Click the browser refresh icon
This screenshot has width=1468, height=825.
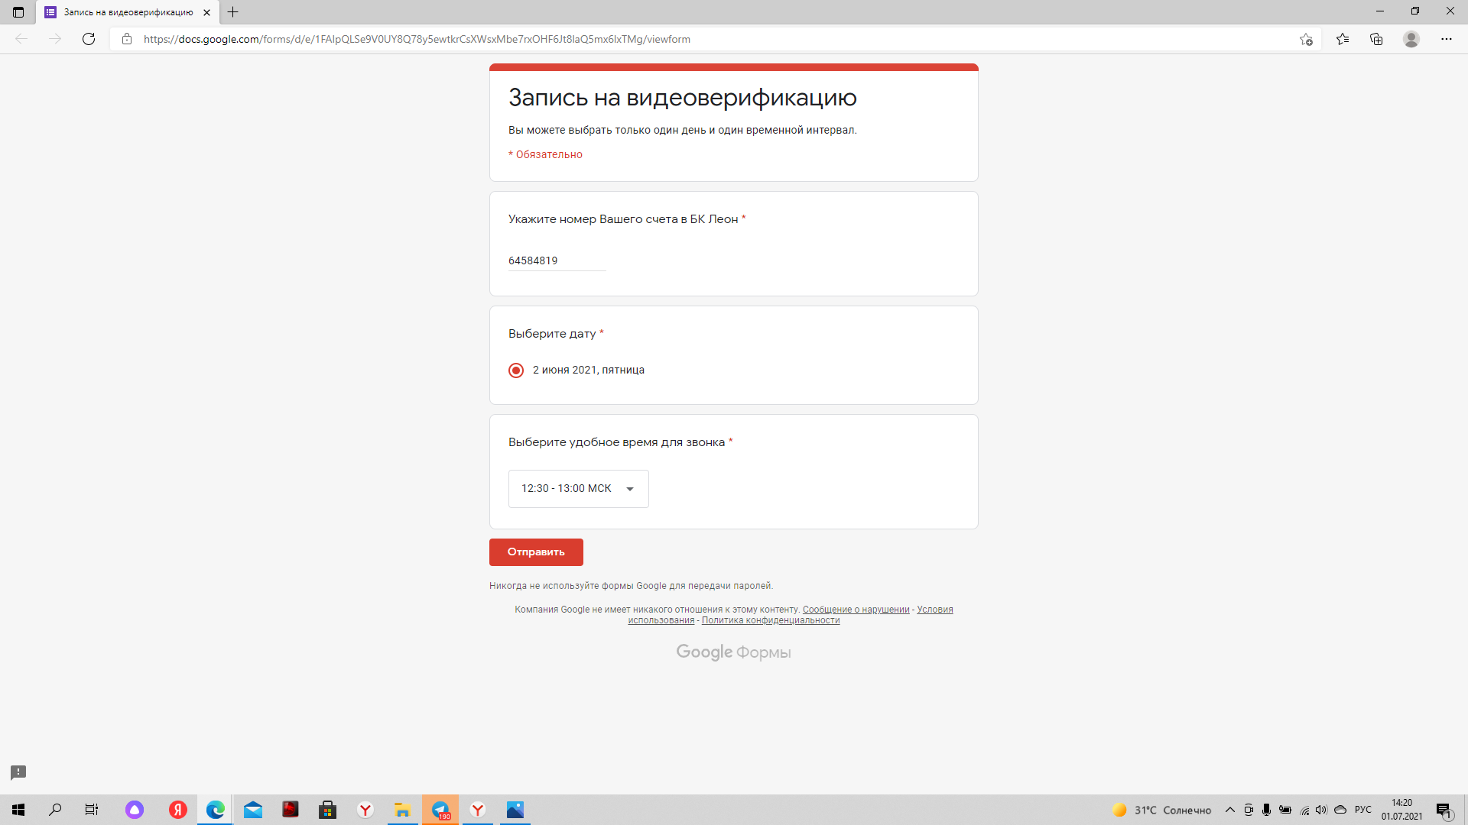pos(89,39)
